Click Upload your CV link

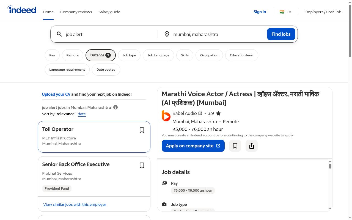click(56, 94)
